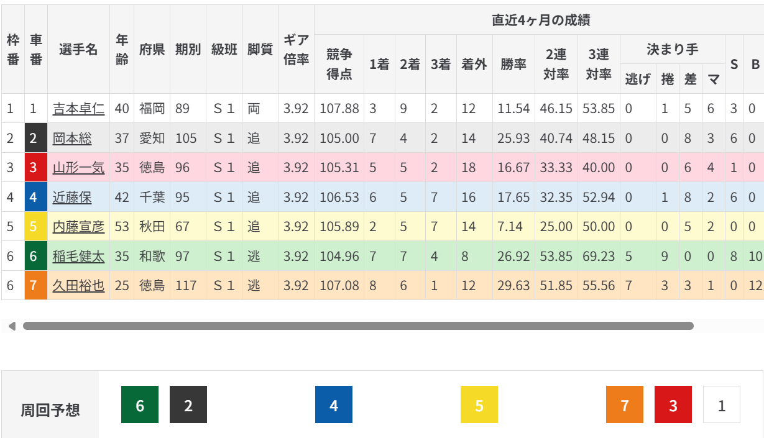Click white 1 badge in 周回予想 lineup
This screenshot has height=438, width=764.
[x=722, y=405]
